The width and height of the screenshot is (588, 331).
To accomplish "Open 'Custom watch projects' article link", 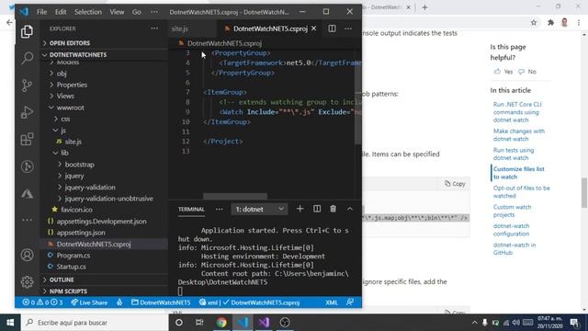I will (512, 211).
